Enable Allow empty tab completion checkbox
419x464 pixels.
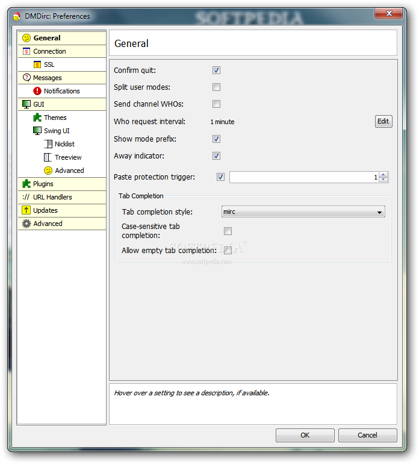pyautogui.click(x=228, y=250)
